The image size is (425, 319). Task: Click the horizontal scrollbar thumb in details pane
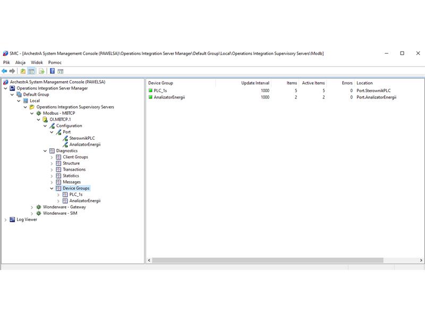(x=268, y=260)
